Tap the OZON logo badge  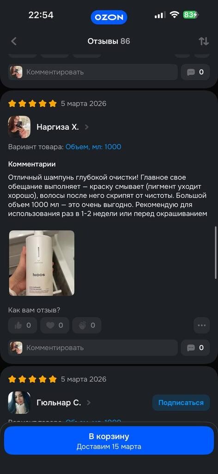coord(109,17)
